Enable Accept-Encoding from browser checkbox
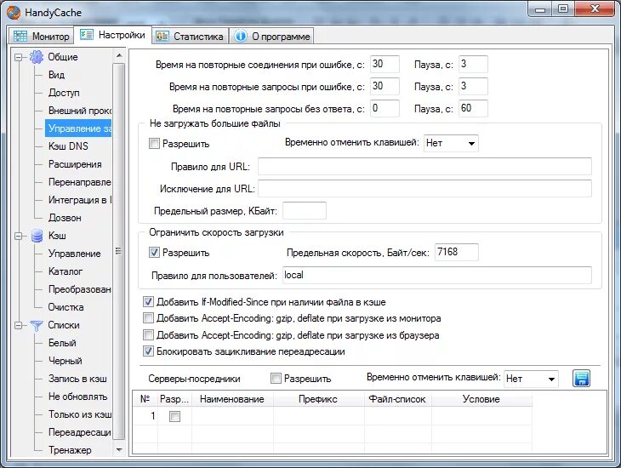This screenshot has height=468, width=621. tap(148, 335)
